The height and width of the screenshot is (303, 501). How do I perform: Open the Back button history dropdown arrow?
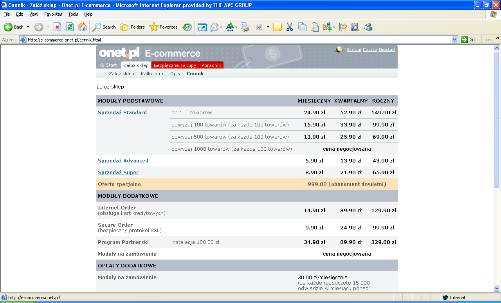[28, 27]
